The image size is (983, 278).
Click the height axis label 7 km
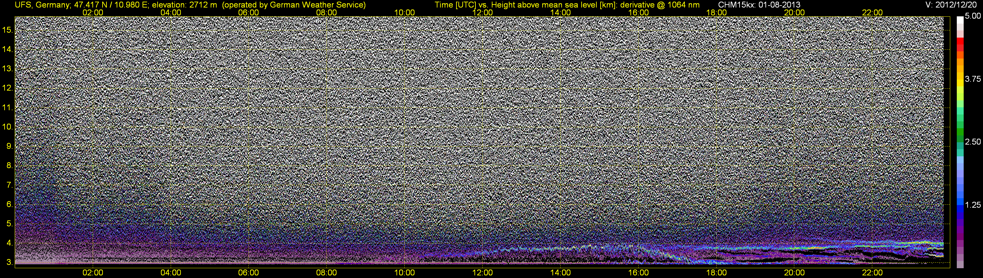(x=10, y=185)
